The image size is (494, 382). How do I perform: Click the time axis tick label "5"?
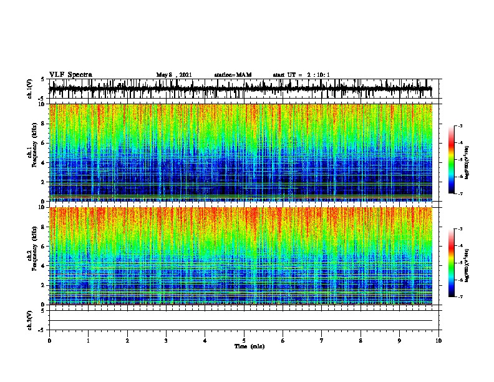[x=244, y=341]
